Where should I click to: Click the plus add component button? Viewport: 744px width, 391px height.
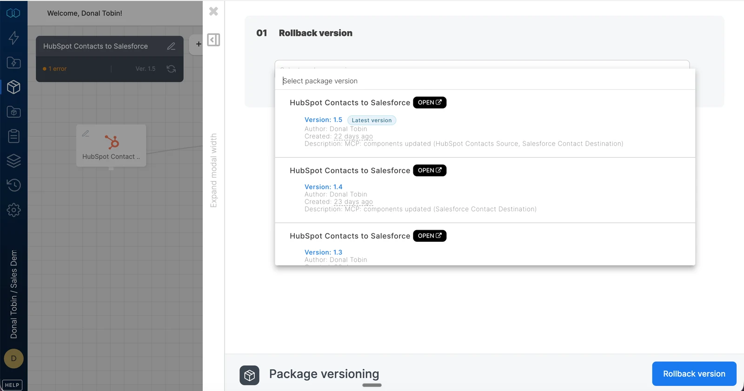[x=199, y=44]
